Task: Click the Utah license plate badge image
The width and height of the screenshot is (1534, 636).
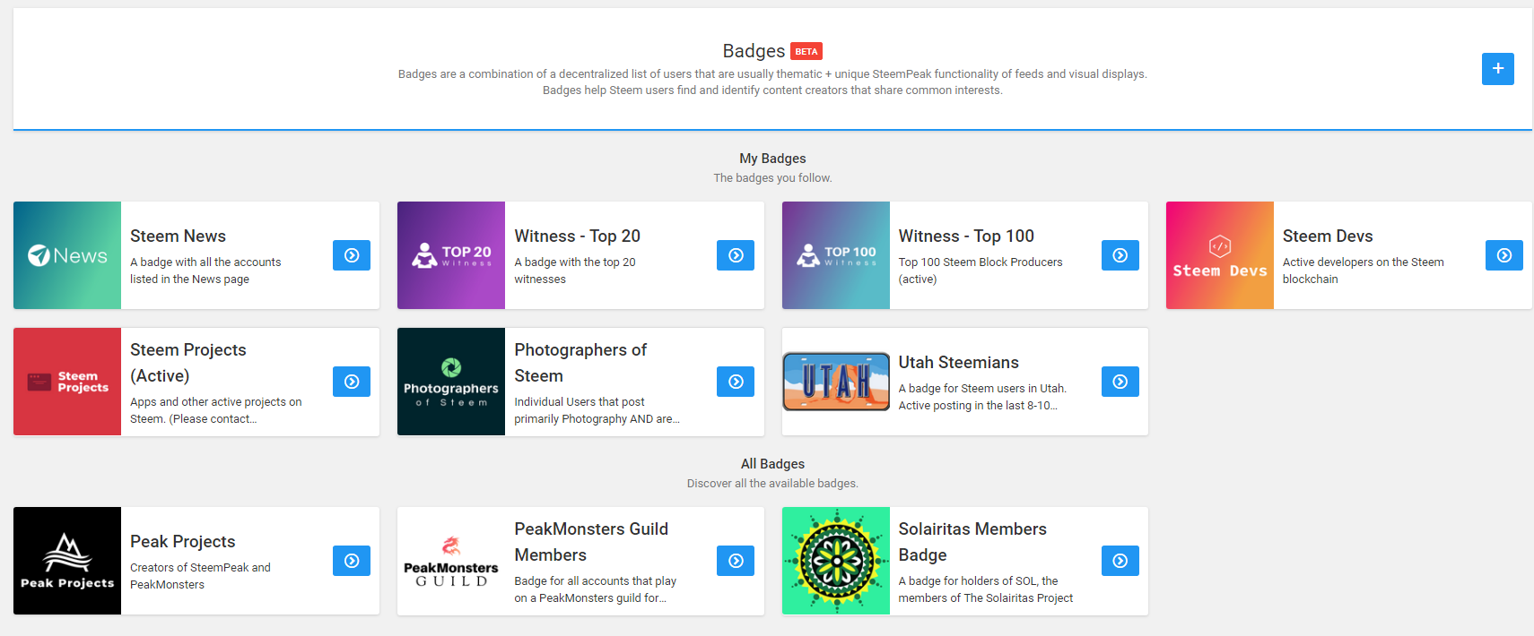Action: (x=836, y=382)
